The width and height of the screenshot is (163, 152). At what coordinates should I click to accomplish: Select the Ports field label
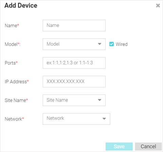coord(11,63)
